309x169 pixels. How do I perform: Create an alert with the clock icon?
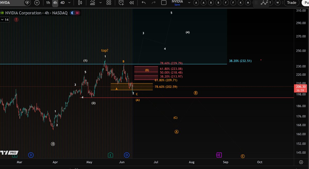121,3
